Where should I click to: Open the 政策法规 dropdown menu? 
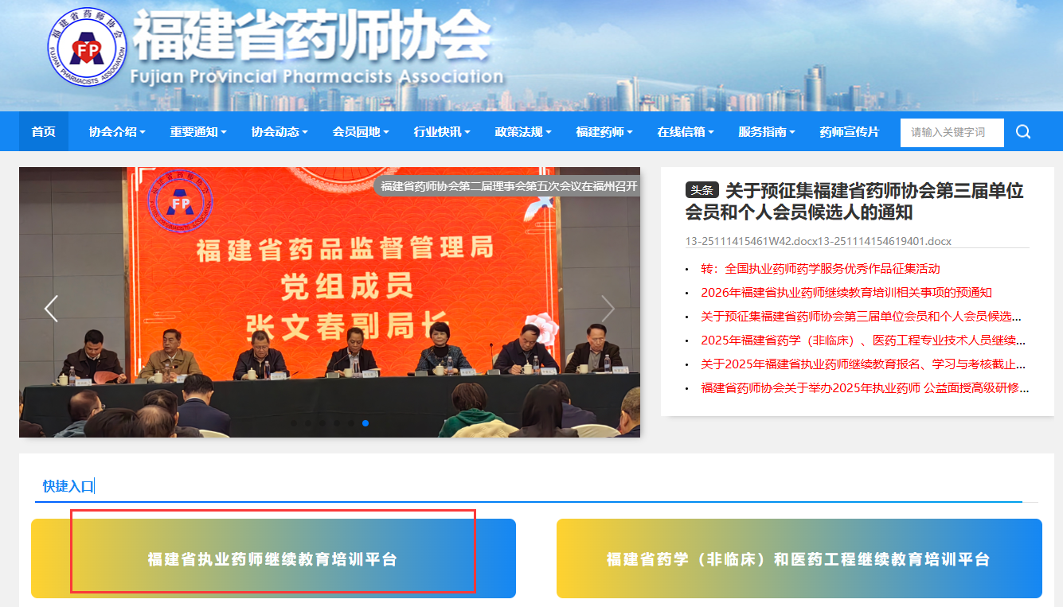(523, 132)
